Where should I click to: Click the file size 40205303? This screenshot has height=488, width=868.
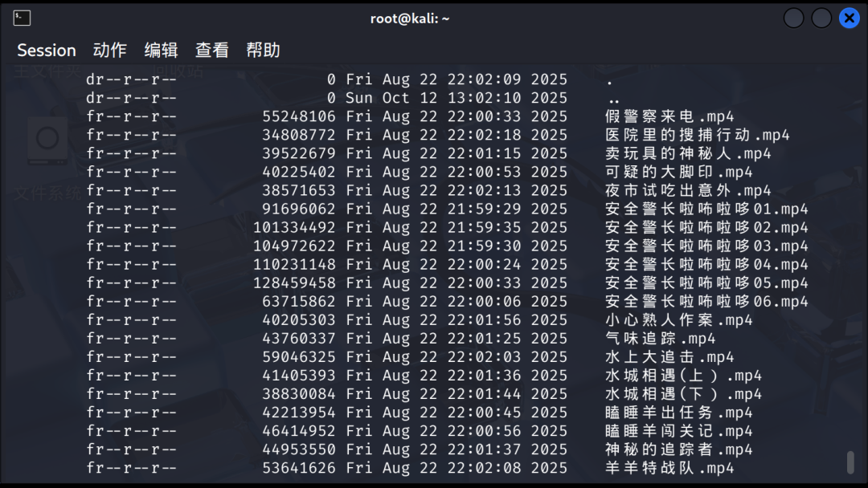(299, 320)
